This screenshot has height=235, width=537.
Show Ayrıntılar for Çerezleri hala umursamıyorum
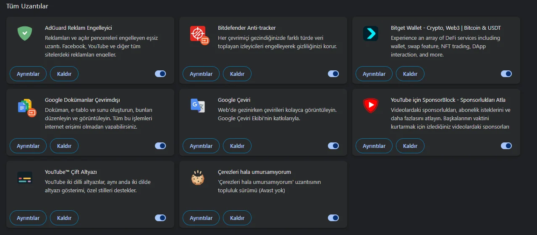click(201, 218)
